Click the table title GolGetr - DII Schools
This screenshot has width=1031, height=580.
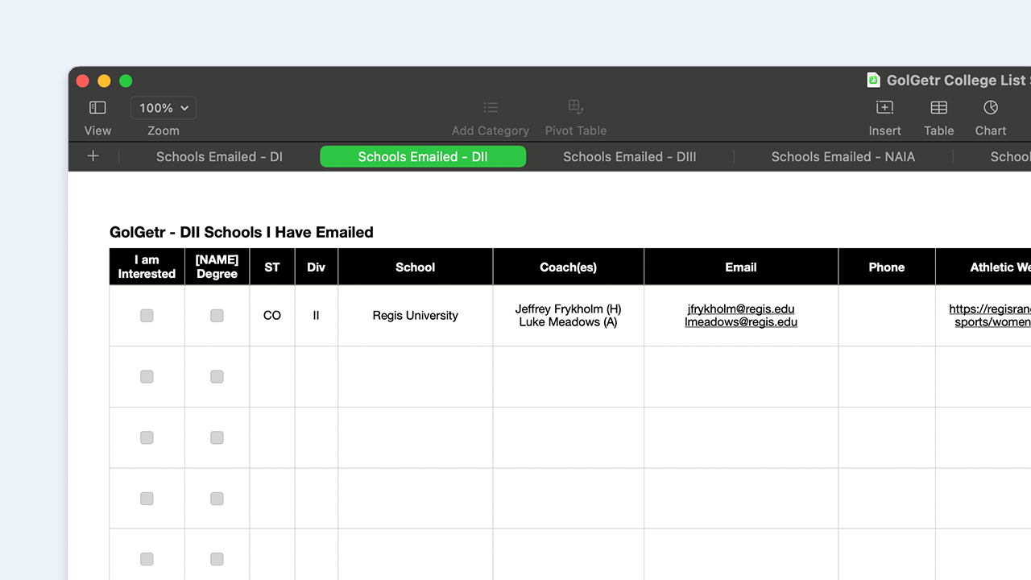242,232
